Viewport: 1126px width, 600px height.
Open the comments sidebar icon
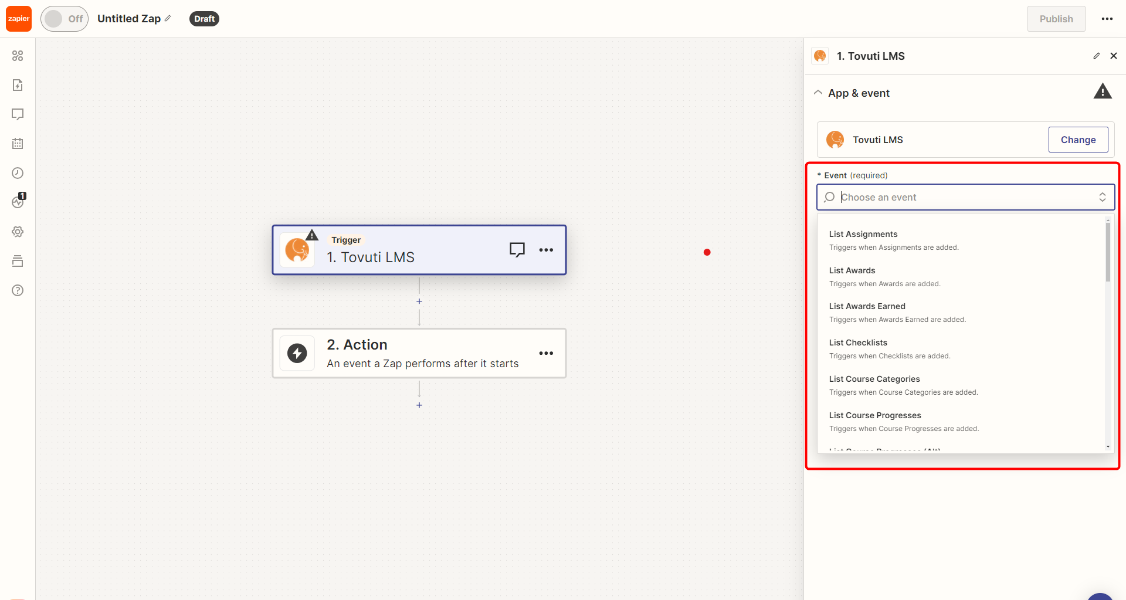18,114
